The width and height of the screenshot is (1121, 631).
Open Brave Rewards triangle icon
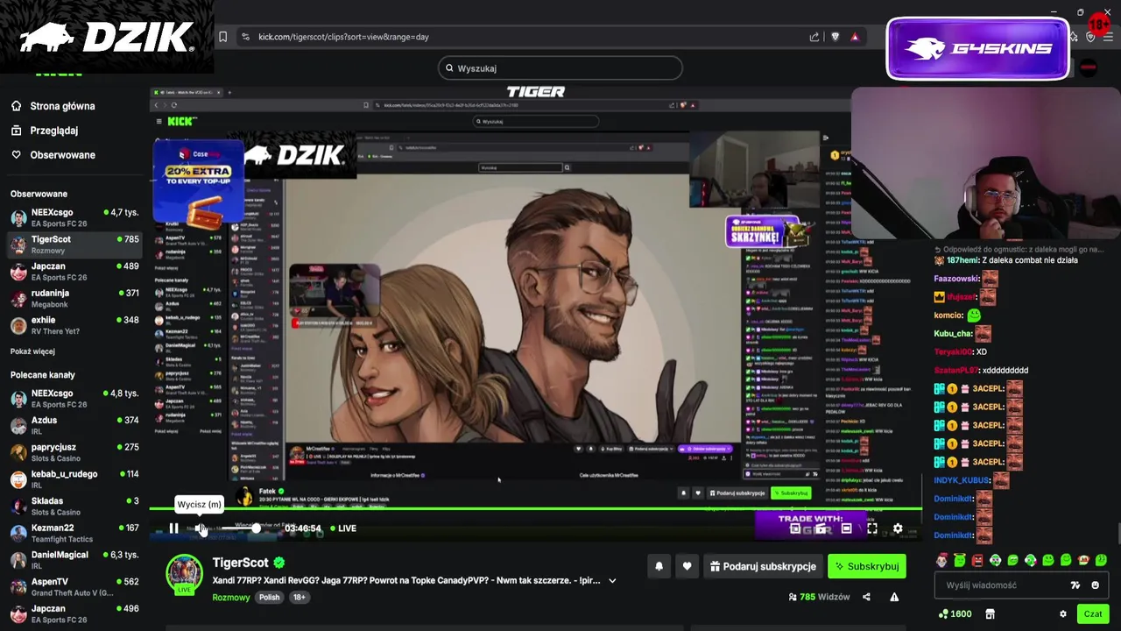tap(855, 37)
